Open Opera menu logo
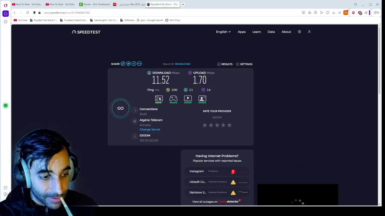Viewport: 385px width, 216px height. [x=5, y=5]
